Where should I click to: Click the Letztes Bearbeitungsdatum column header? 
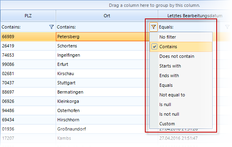pyautogui.click(x=195, y=16)
